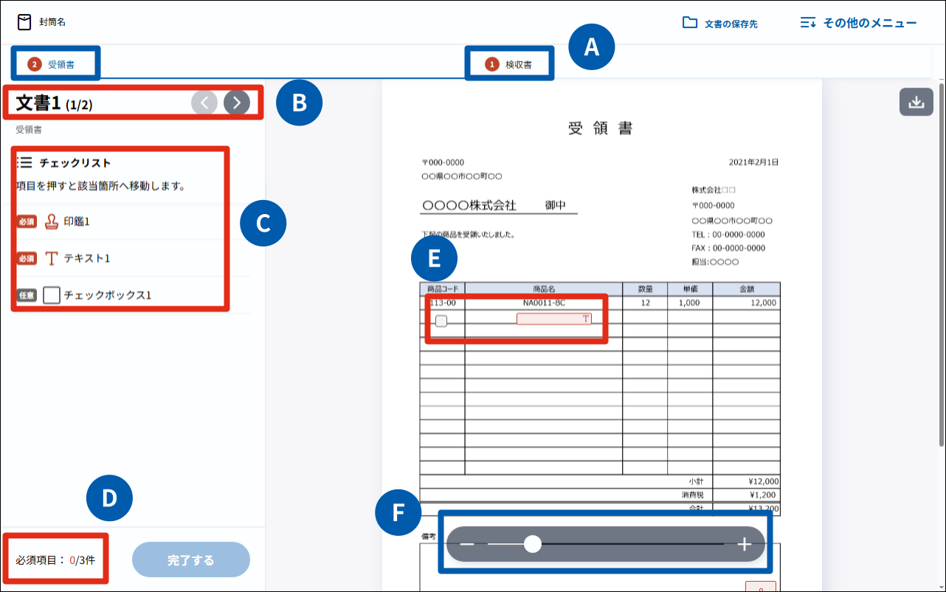Click the envelope icon beside 封筒名
Image resolution: width=946 pixels, height=592 pixels.
click(25, 22)
